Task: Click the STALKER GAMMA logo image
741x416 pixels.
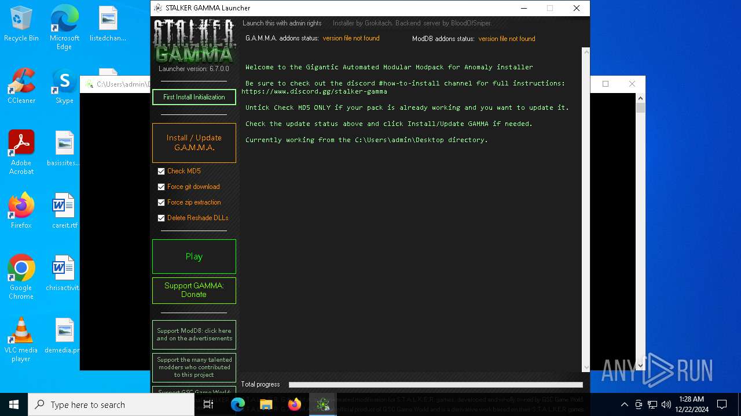Action: [193, 42]
